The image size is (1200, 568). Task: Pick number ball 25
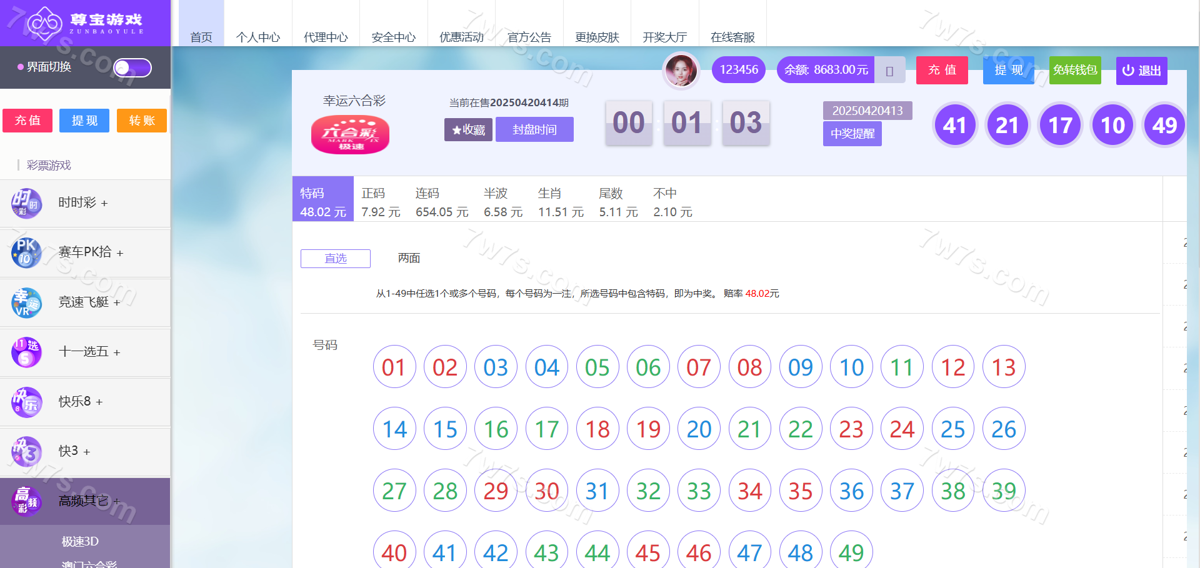[952, 429]
